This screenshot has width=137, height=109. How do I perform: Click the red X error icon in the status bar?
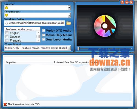5,104
